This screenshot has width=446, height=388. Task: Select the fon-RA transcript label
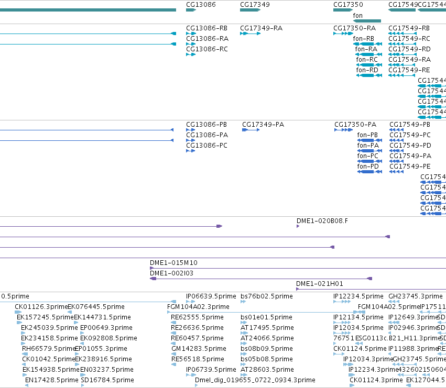coord(366,49)
